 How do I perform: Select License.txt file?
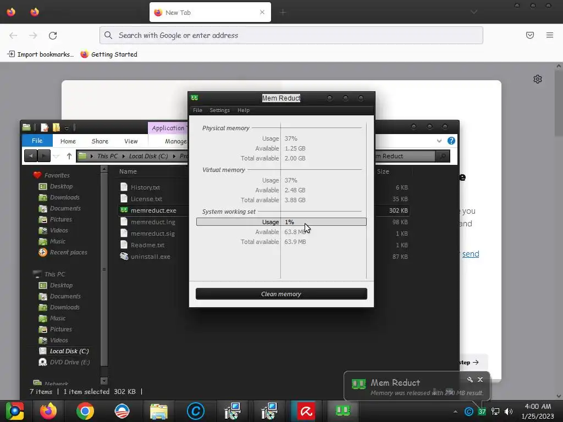click(146, 199)
